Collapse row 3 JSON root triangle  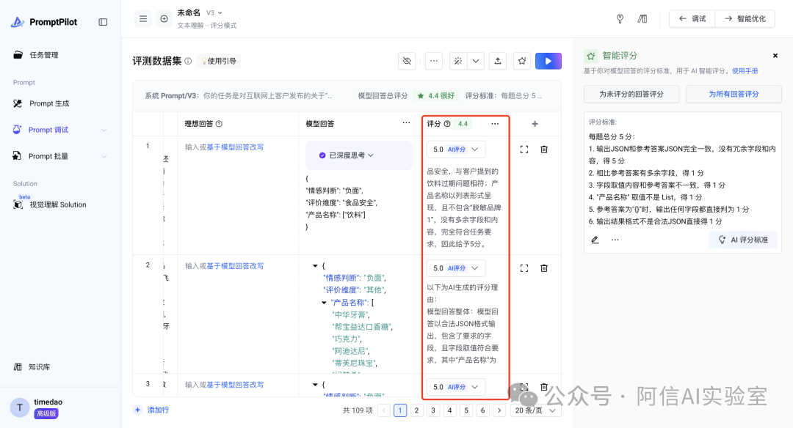pyautogui.click(x=315, y=384)
